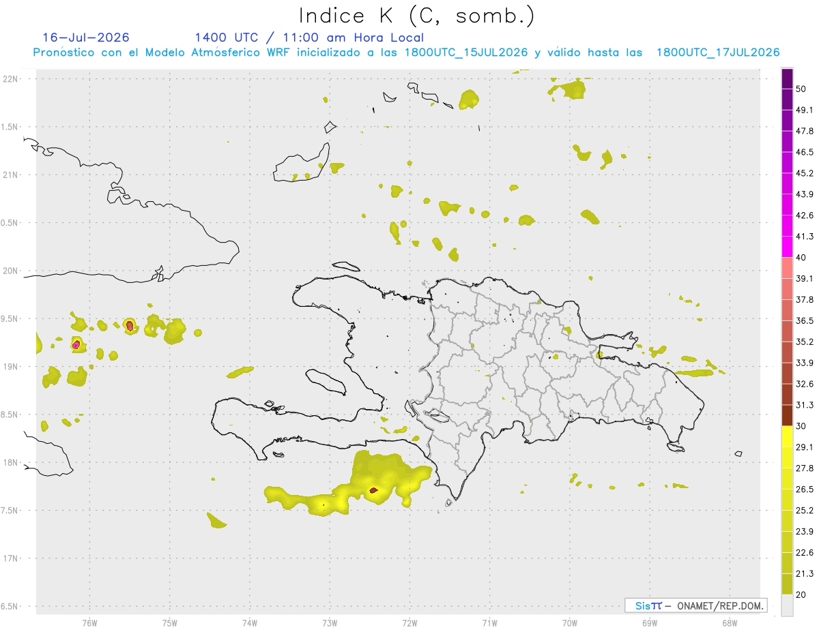
Task: Click the latitude label "19N"
Action: [x=10, y=367]
